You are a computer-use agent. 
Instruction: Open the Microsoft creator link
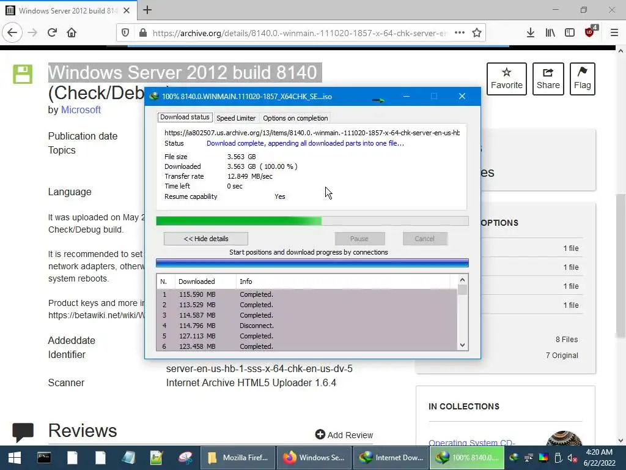81,110
